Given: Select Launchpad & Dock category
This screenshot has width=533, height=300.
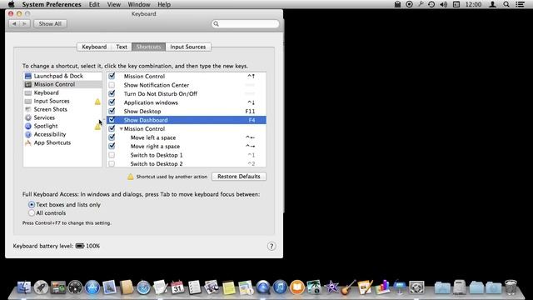Looking at the screenshot, I should 62,76.
